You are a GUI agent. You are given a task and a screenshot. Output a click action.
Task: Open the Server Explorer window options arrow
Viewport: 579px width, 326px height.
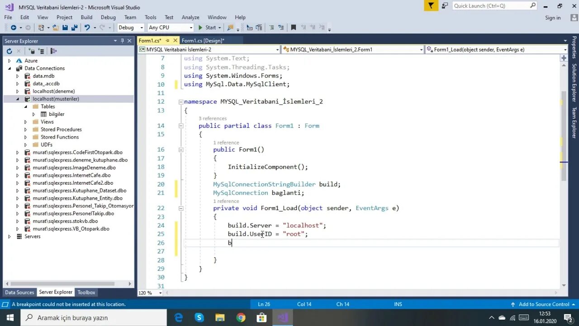tap(115, 41)
